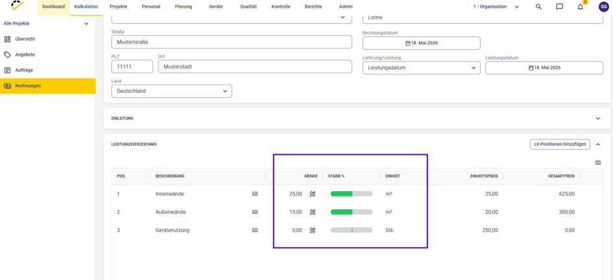Select Rechnungen in the sidebar
Image resolution: width=613 pixels, height=280 pixels.
(48, 86)
